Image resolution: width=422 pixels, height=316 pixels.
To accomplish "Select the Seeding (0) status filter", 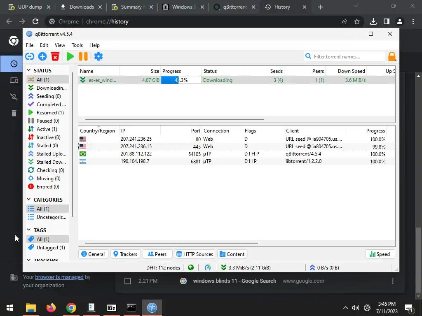I will point(48,96).
